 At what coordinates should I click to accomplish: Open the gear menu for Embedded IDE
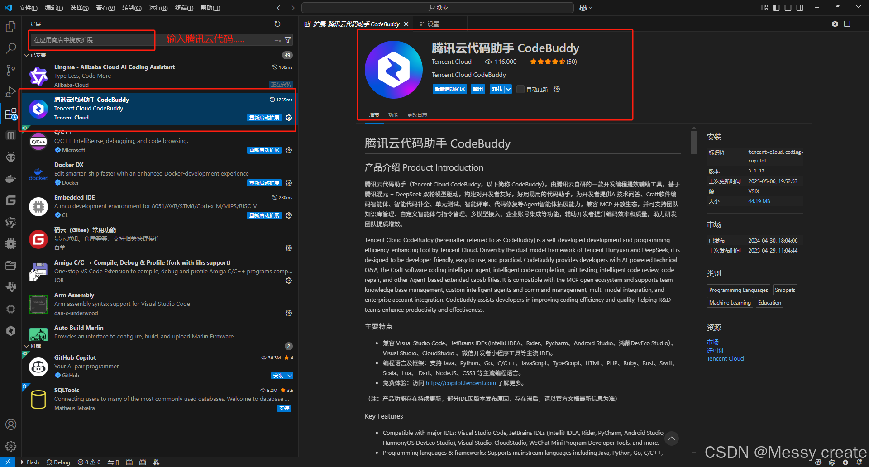click(x=289, y=215)
